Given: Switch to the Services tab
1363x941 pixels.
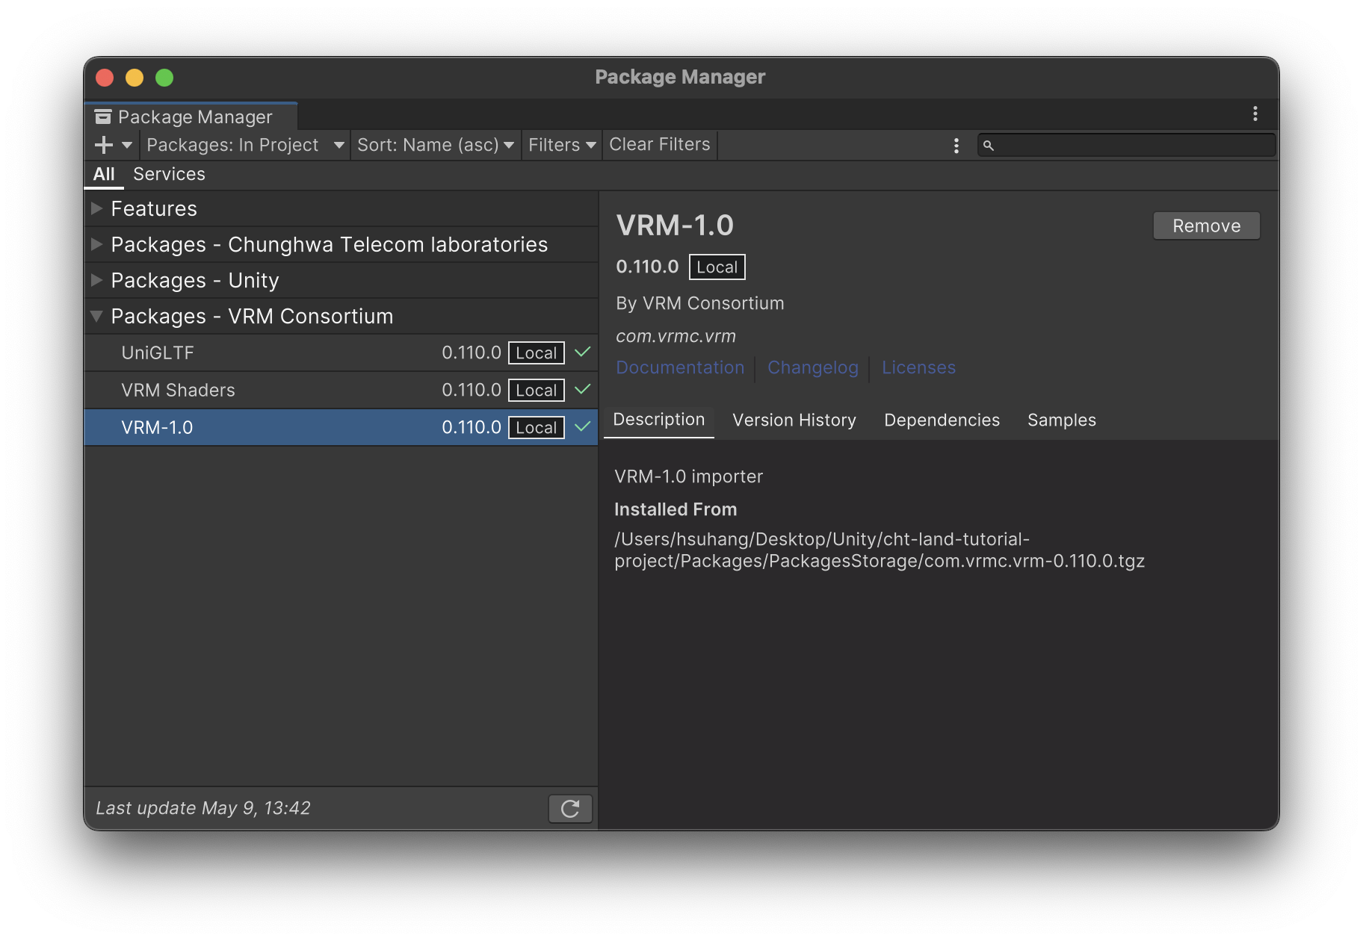Looking at the screenshot, I should tap(169, 174).
